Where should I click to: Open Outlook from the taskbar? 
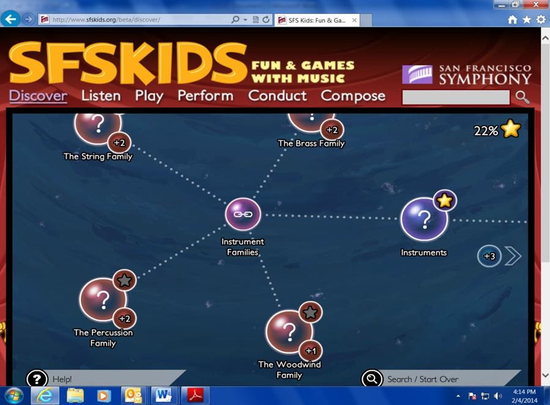pos(133,396)
